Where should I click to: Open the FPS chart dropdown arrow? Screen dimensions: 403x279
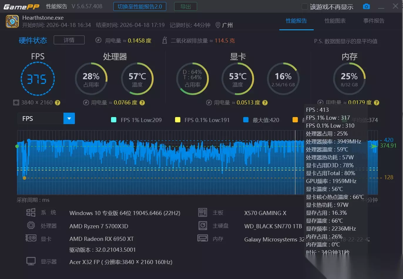point(69,119)
